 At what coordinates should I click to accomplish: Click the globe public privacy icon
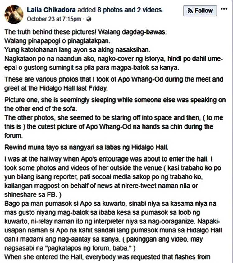click(89, 19)
